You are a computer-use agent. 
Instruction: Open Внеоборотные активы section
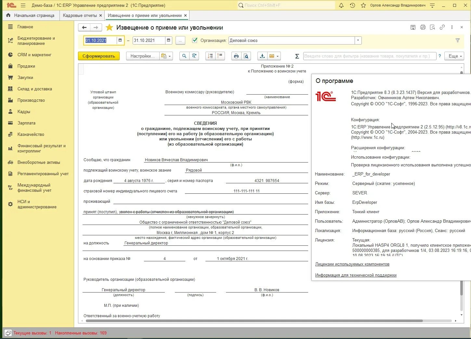(39, 162)
